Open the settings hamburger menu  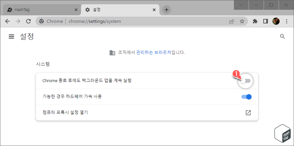[x=11, y=36]
